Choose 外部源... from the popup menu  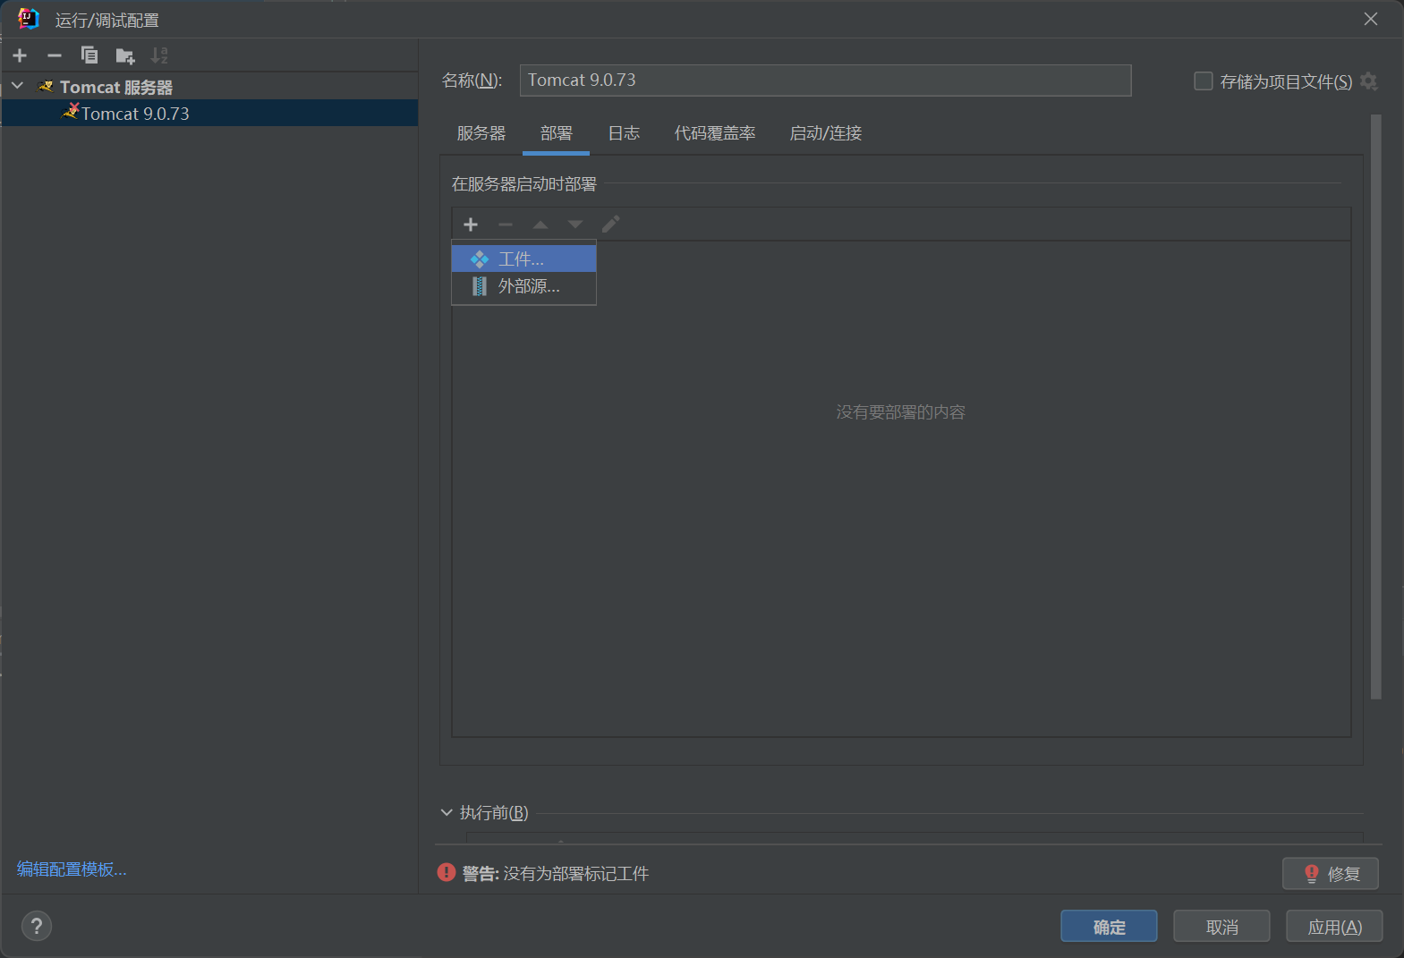click(x=524, y=286)
